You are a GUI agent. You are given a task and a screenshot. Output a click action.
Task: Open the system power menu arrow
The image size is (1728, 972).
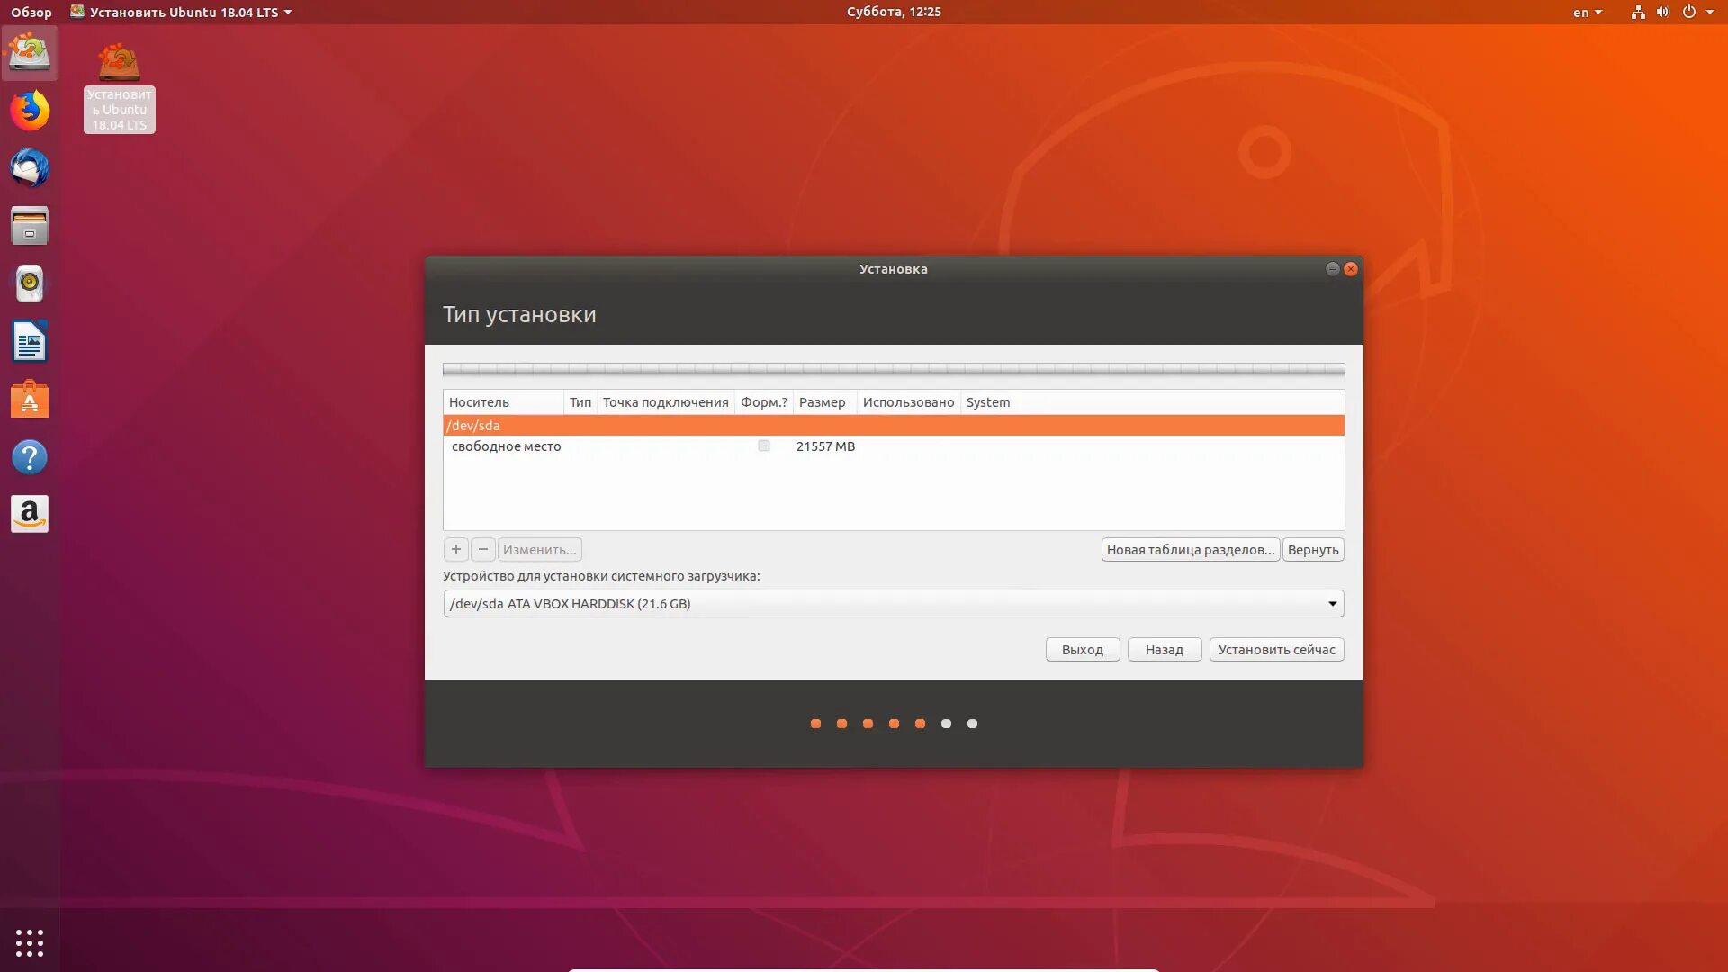pos(1709,13)
